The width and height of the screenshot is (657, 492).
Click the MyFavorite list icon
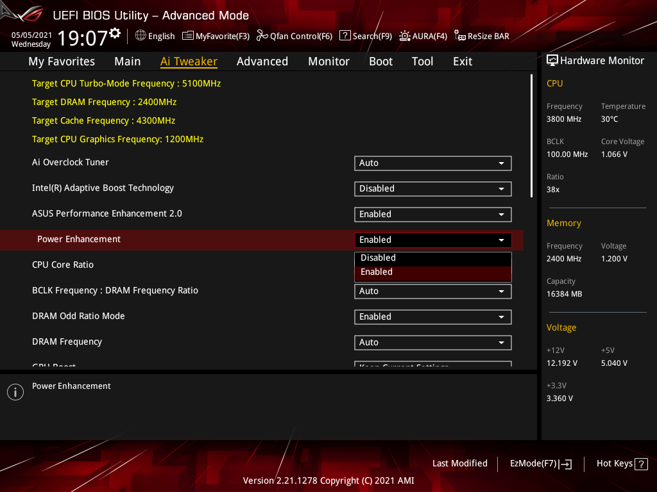click(x=188, y=36)
